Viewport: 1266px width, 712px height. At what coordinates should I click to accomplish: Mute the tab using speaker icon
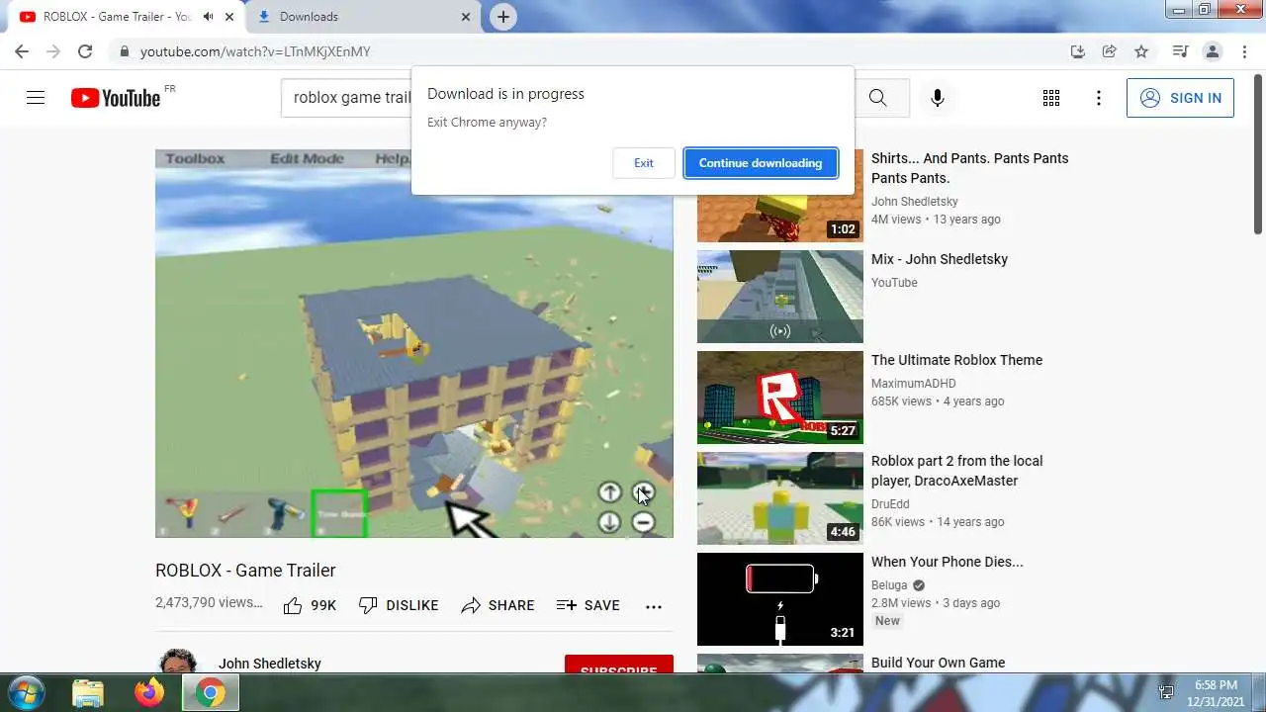click(209, 17)
